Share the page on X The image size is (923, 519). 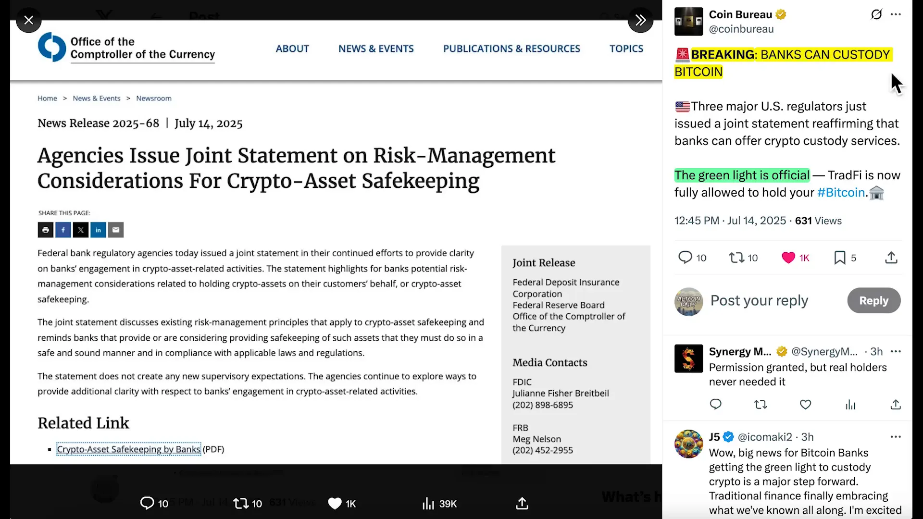pos(81,230)
